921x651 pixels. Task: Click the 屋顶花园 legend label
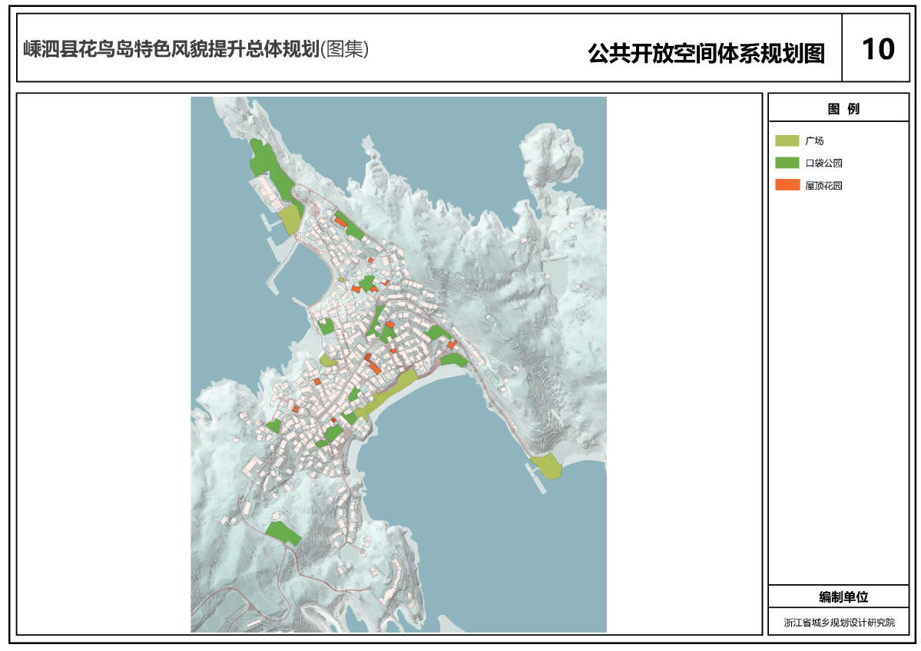point(823,186)
